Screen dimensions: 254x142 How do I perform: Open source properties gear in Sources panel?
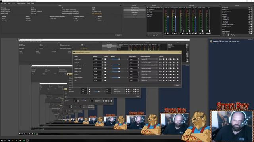229,35
